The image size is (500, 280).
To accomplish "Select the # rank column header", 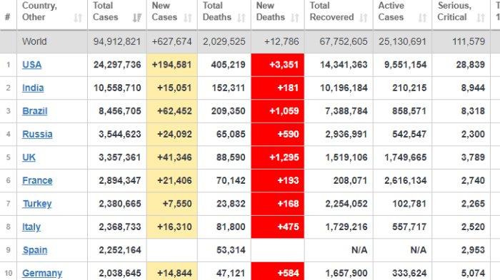I will coord(8,17).
